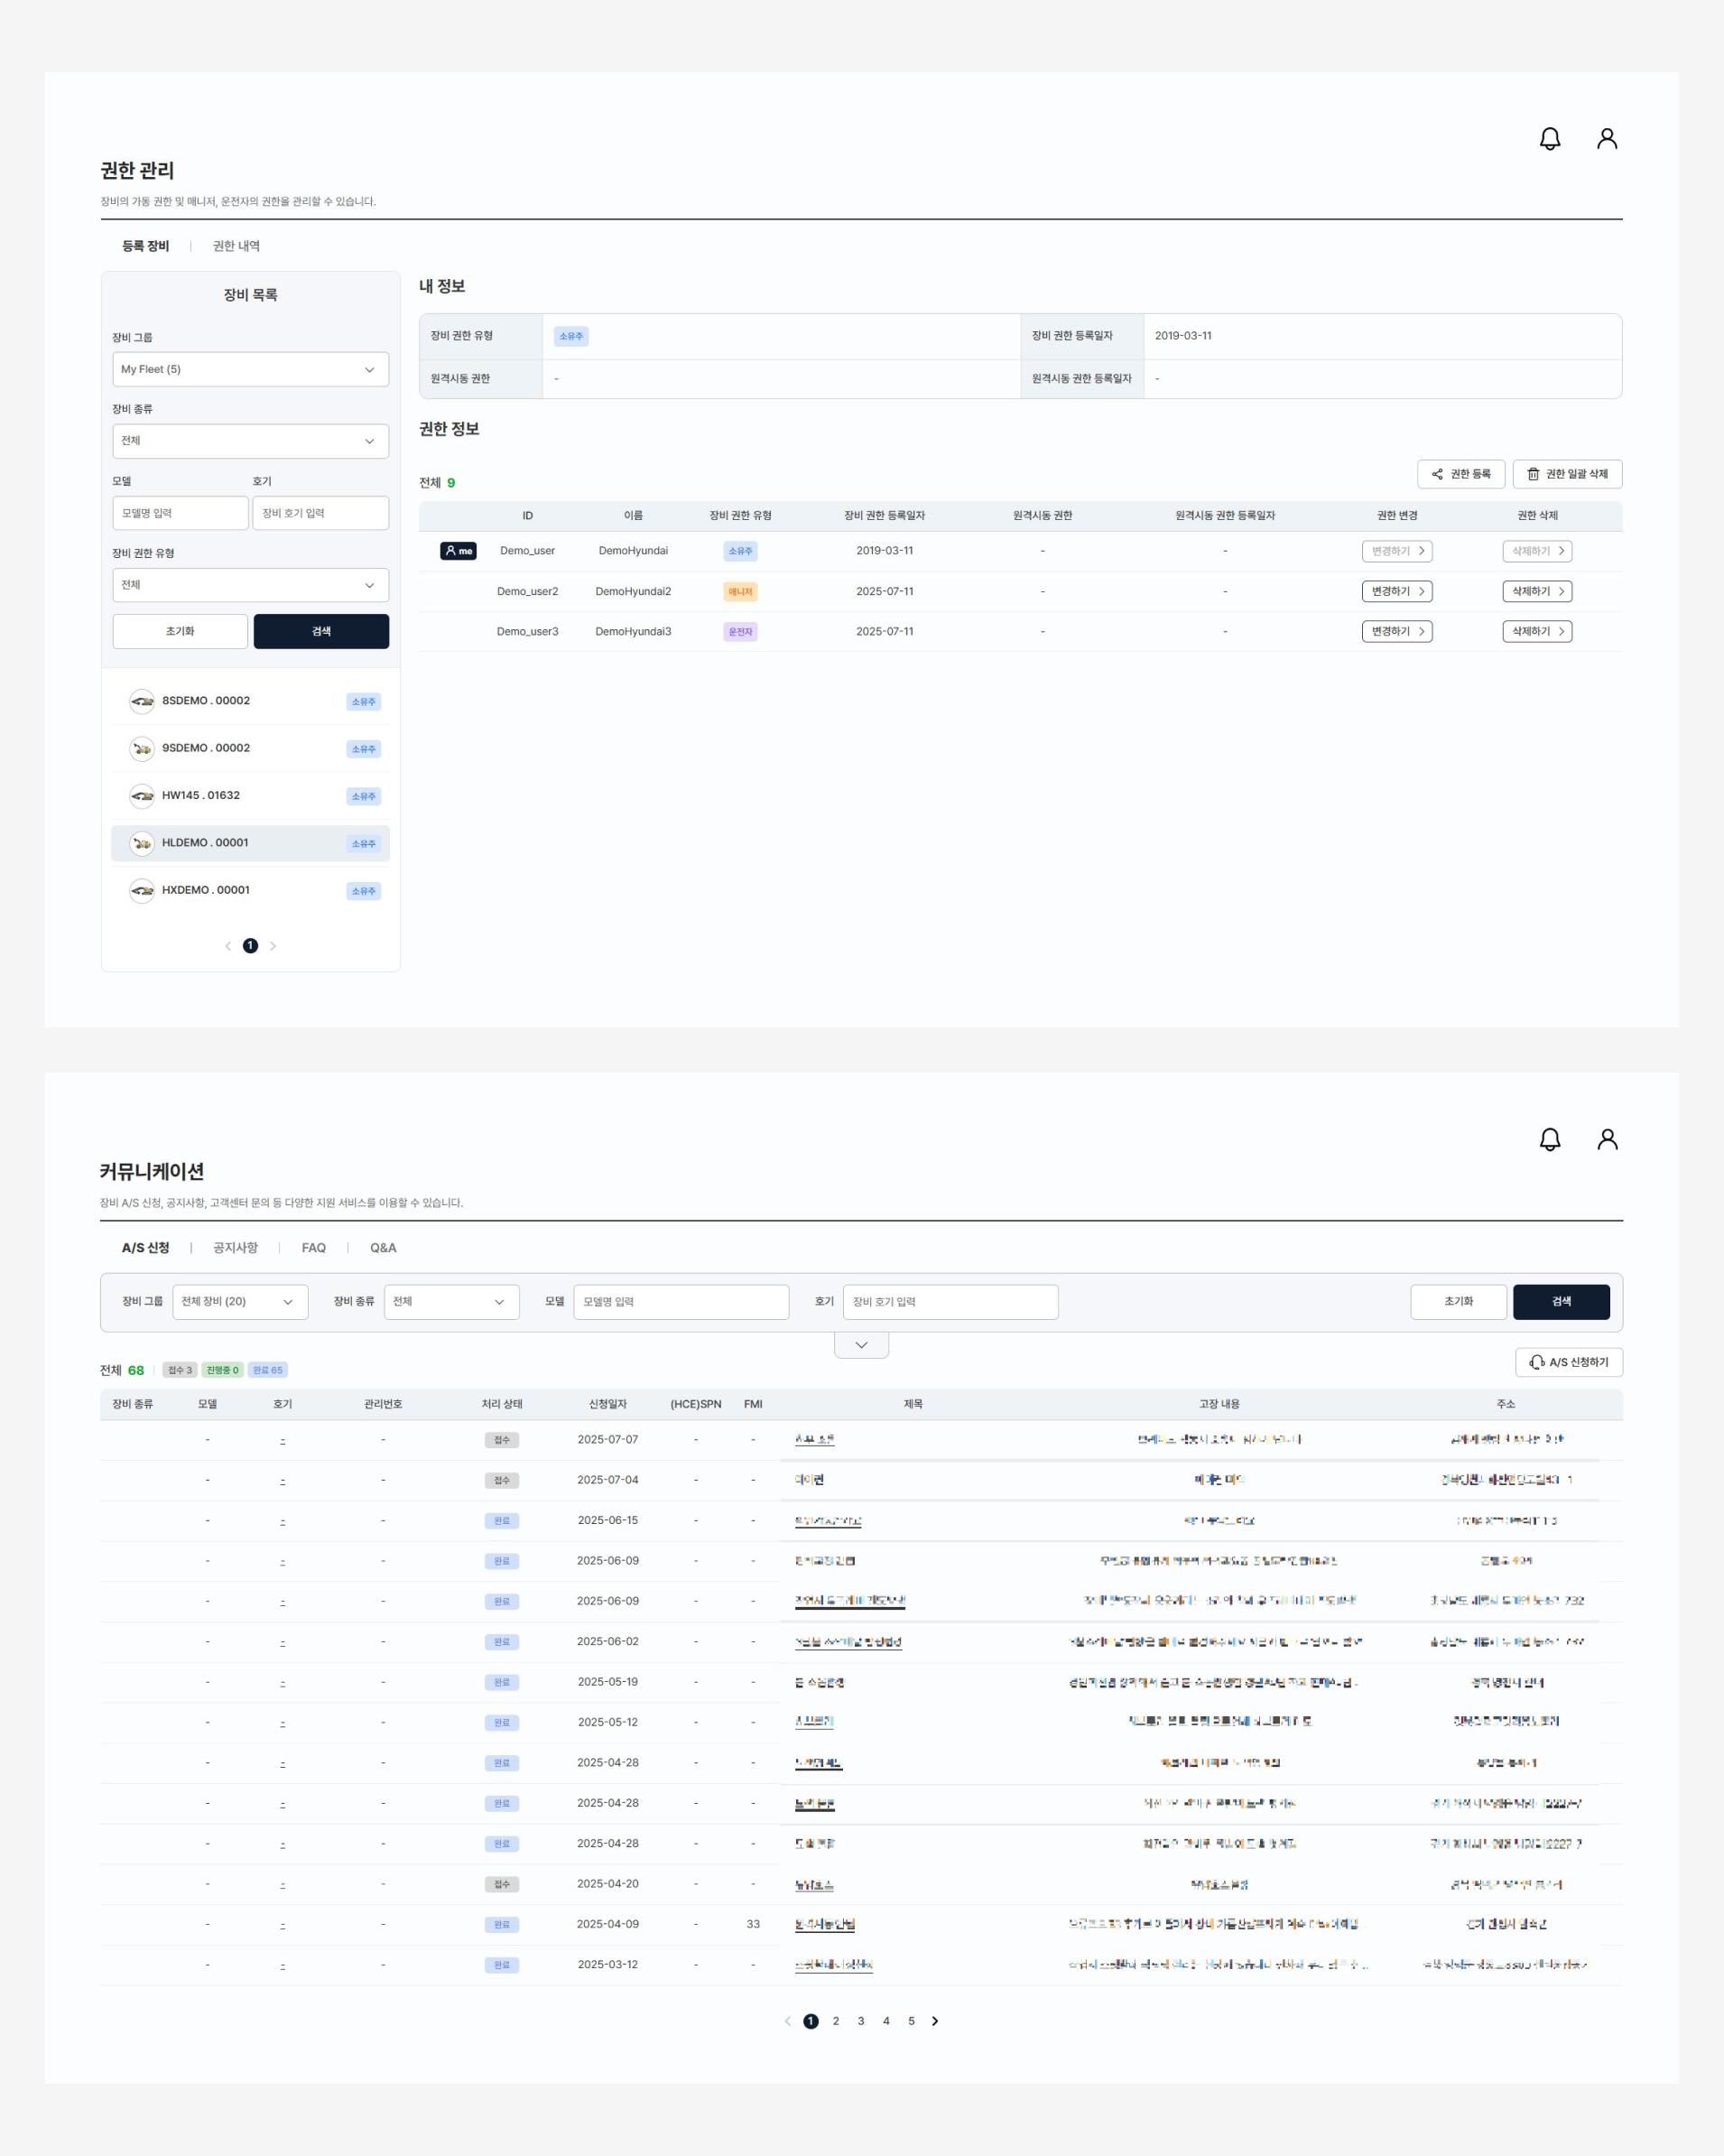Click the 권한 등록 share button
Screen dimensions: 1724x2156
1460,474
